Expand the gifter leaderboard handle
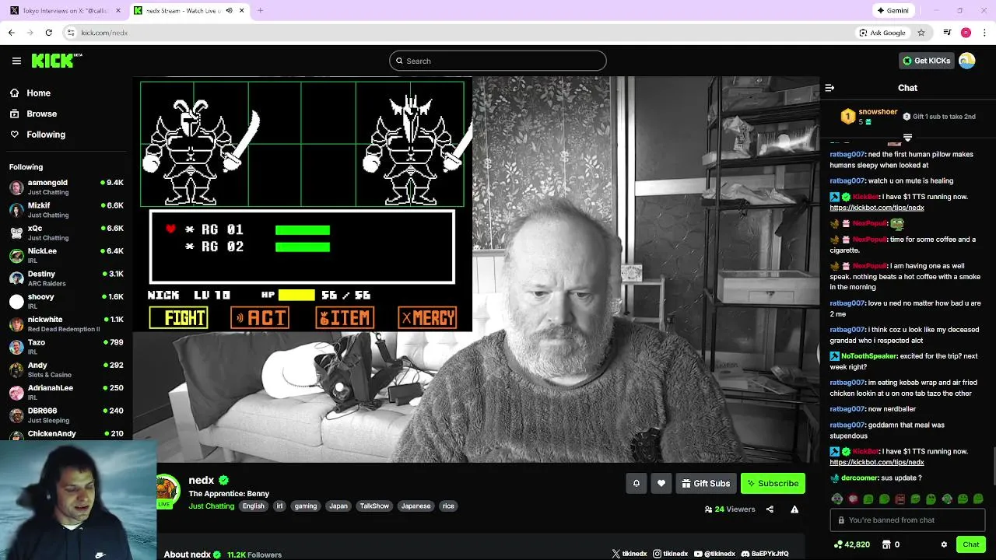This screenshot has height=560, width=996. (907, 138)
